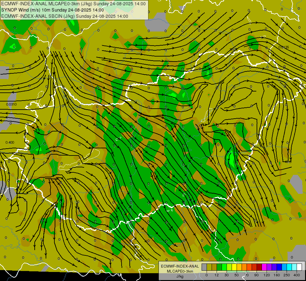Click the legend tick label 250
The width and height of the screenshot is (306, 281).
(287, 275)
